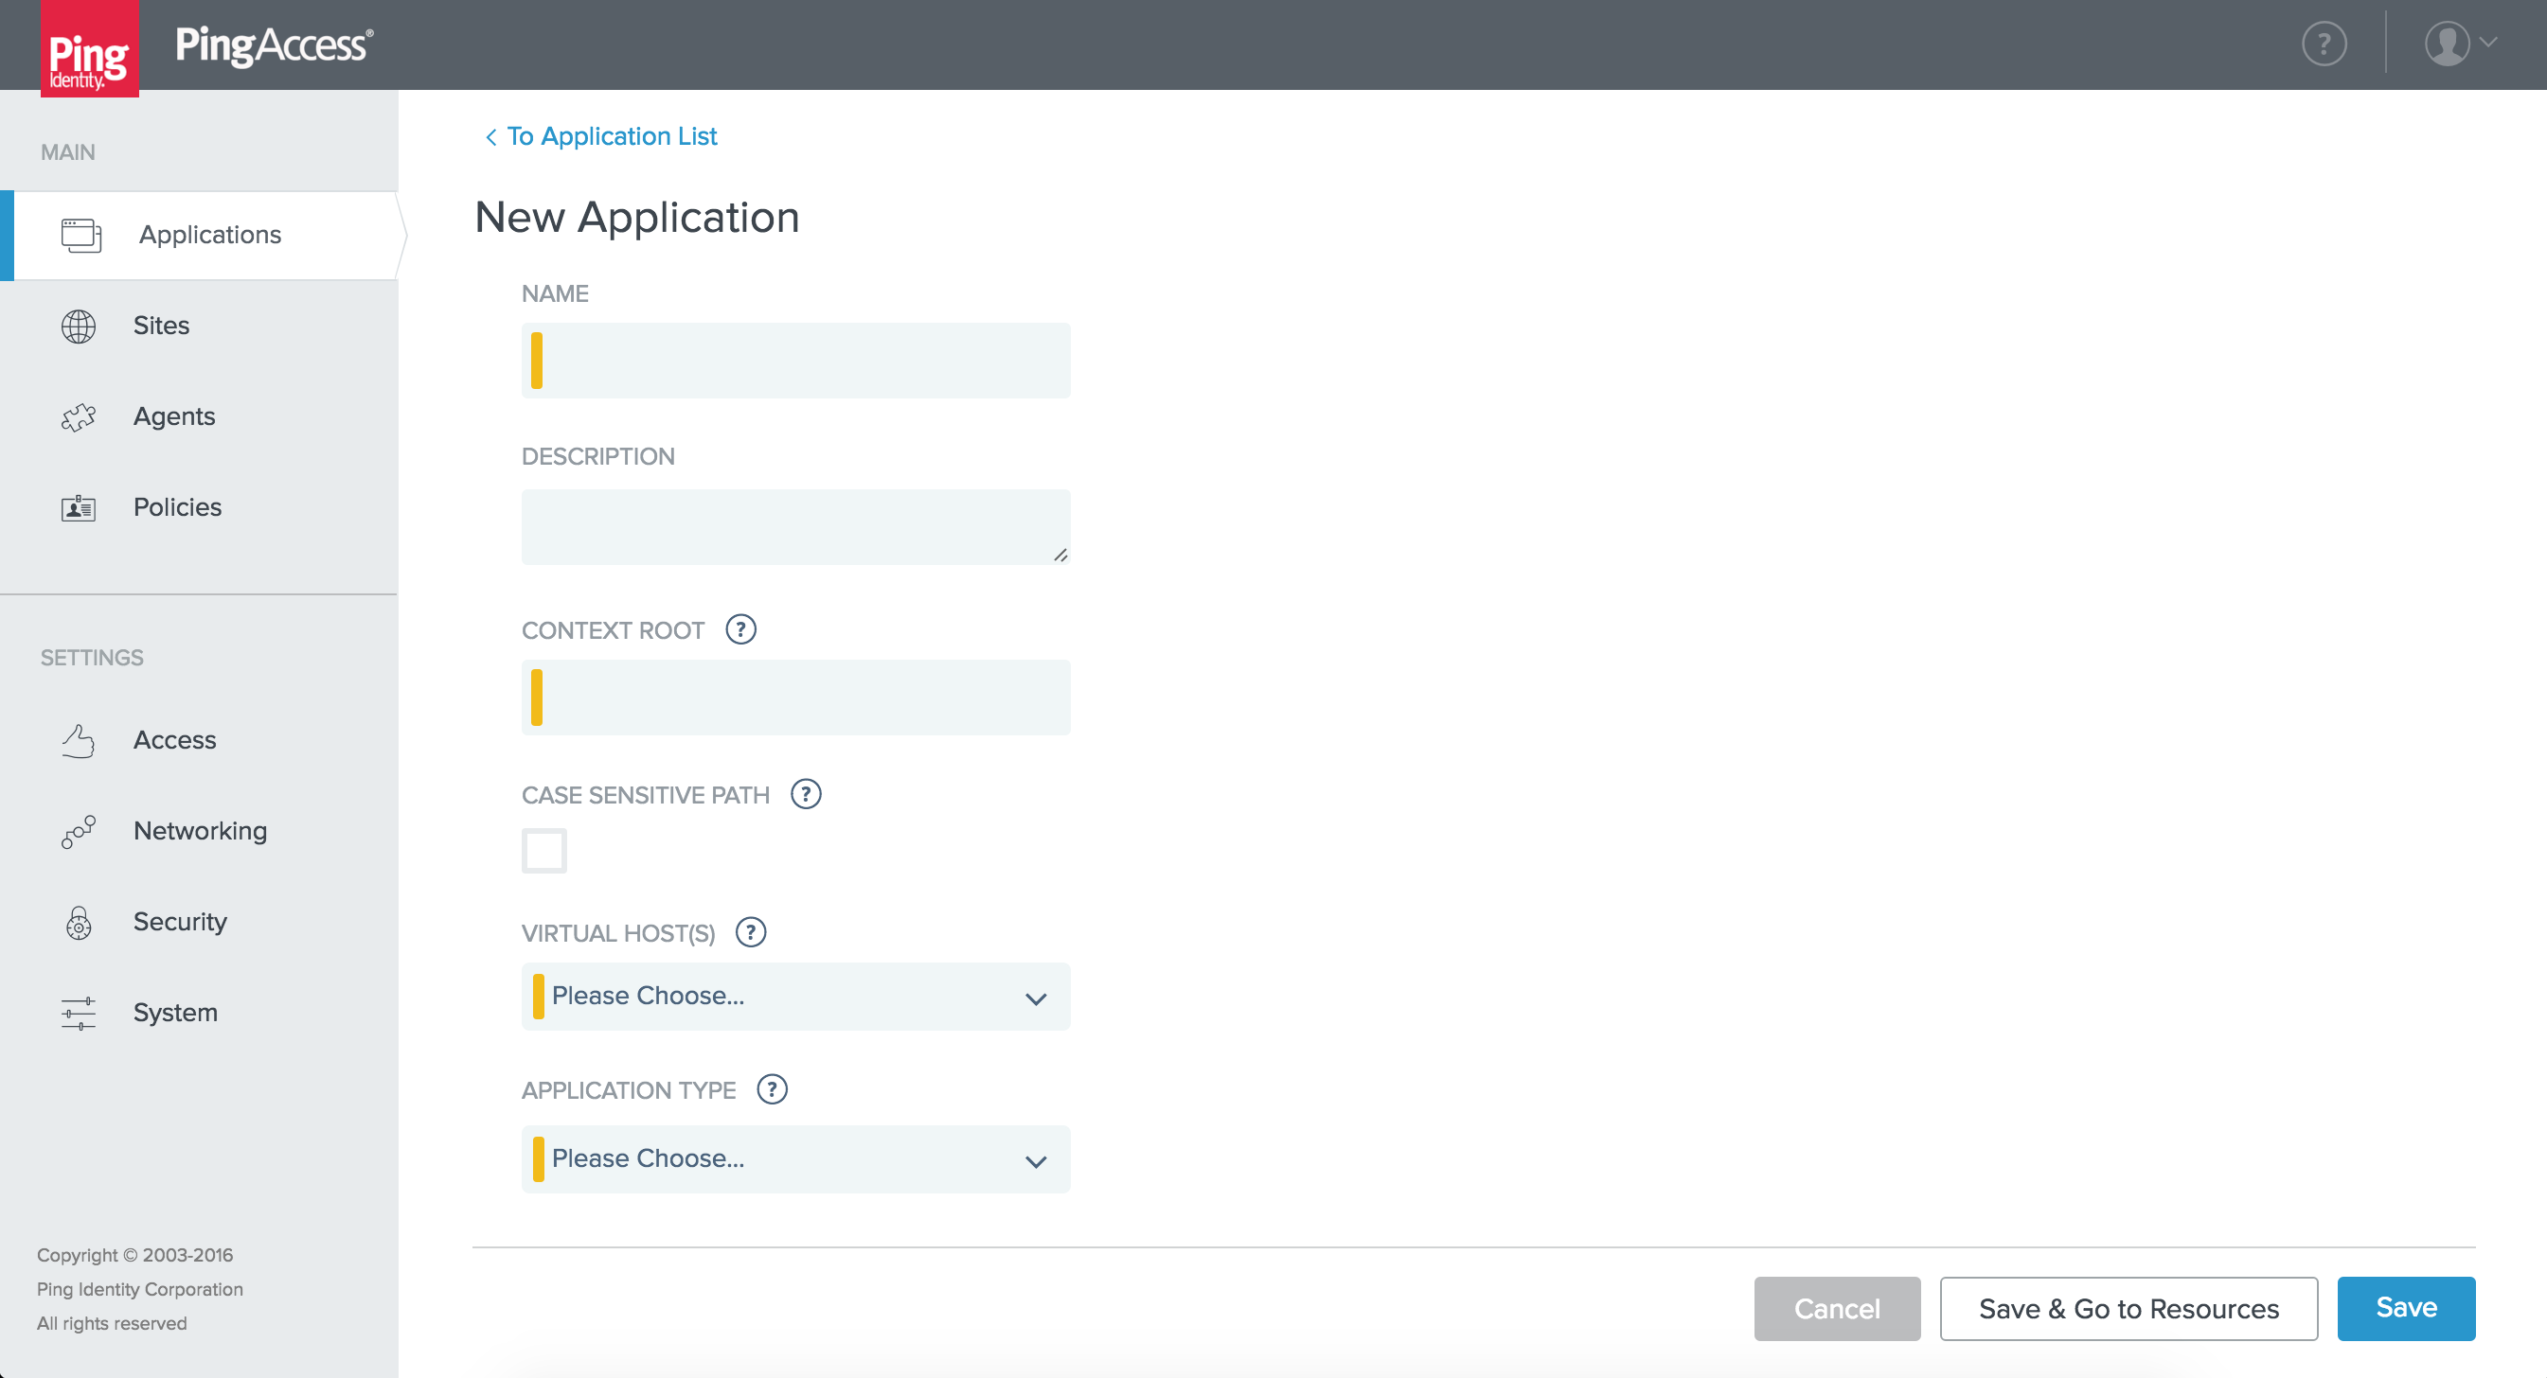The image size is (2547, 1378).
Task: Expand the Virtual Host(s) dropdown
Action: (x=795, y=997)
